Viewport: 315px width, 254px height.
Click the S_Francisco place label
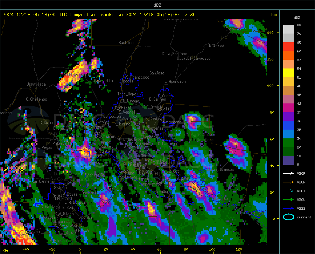[x=138, y=77]
